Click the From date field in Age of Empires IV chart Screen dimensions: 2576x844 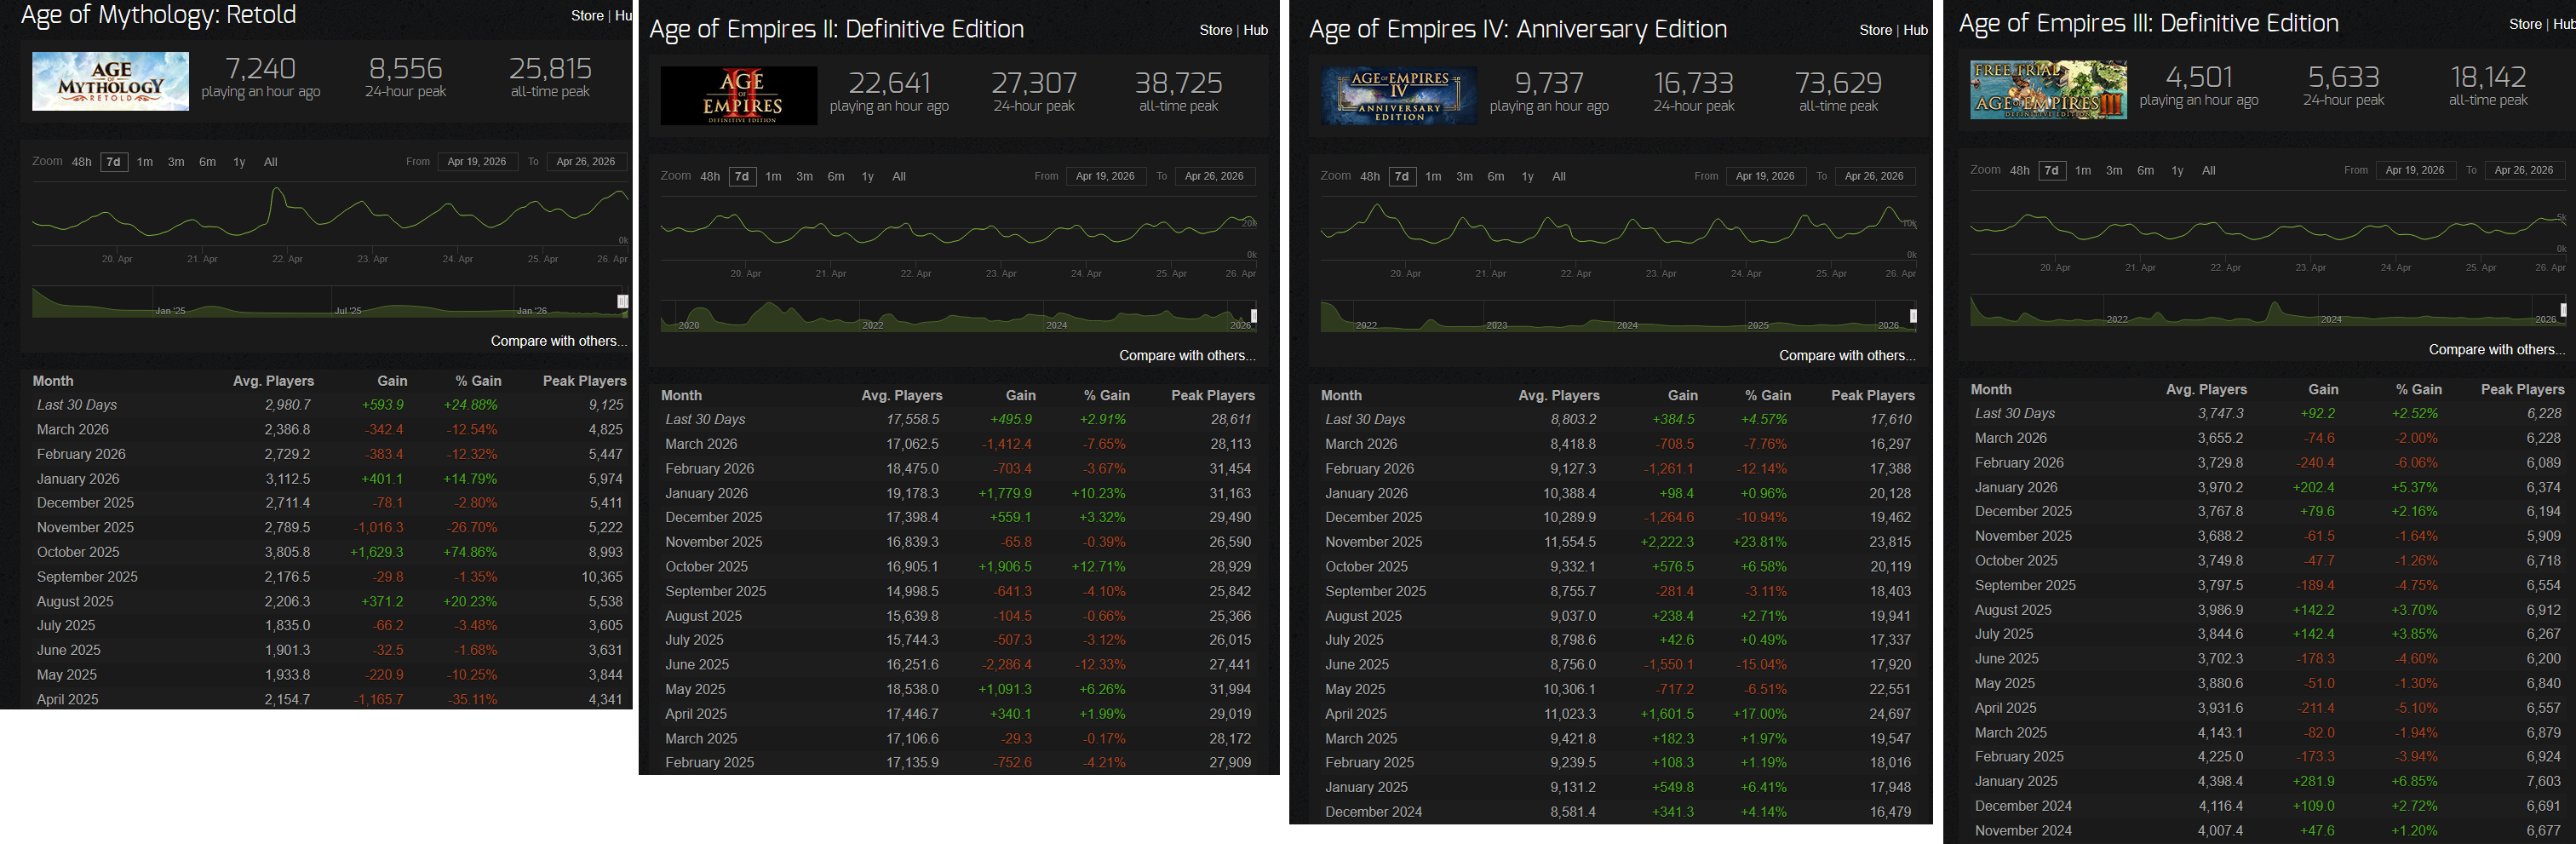coord(1765,176)
